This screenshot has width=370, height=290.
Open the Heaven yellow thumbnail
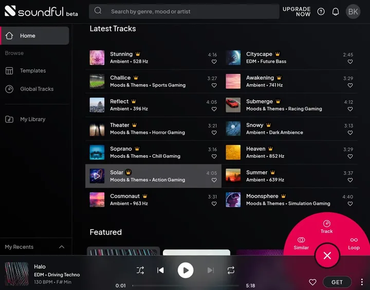pyautogui.click(x=233, y=152)
